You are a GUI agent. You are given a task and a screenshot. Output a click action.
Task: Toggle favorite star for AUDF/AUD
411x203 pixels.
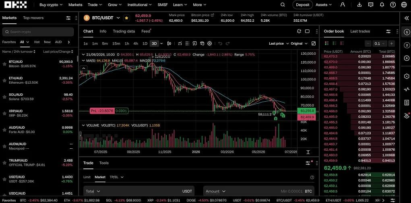tap(4, 130)
